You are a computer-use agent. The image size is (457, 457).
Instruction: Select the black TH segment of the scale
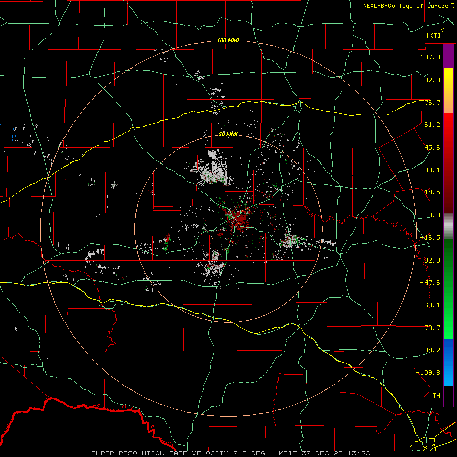click(448, 396)
